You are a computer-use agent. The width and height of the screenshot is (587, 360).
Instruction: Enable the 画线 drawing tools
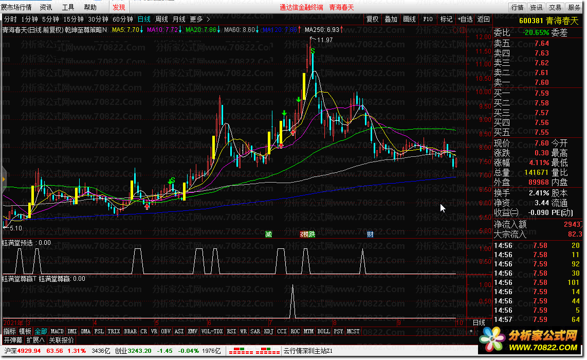pos(409,19)
